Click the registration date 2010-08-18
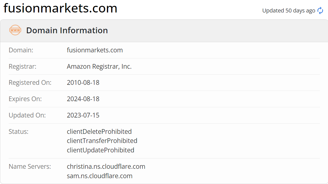Screen dimensions: 328x184 click(x=83, y=83)
